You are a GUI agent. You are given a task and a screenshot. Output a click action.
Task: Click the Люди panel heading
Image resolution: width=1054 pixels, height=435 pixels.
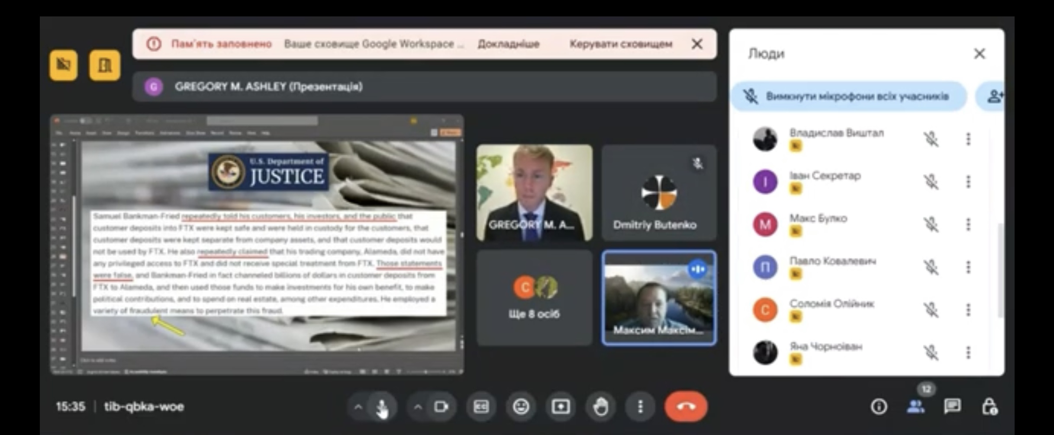[x=766, y=54]
